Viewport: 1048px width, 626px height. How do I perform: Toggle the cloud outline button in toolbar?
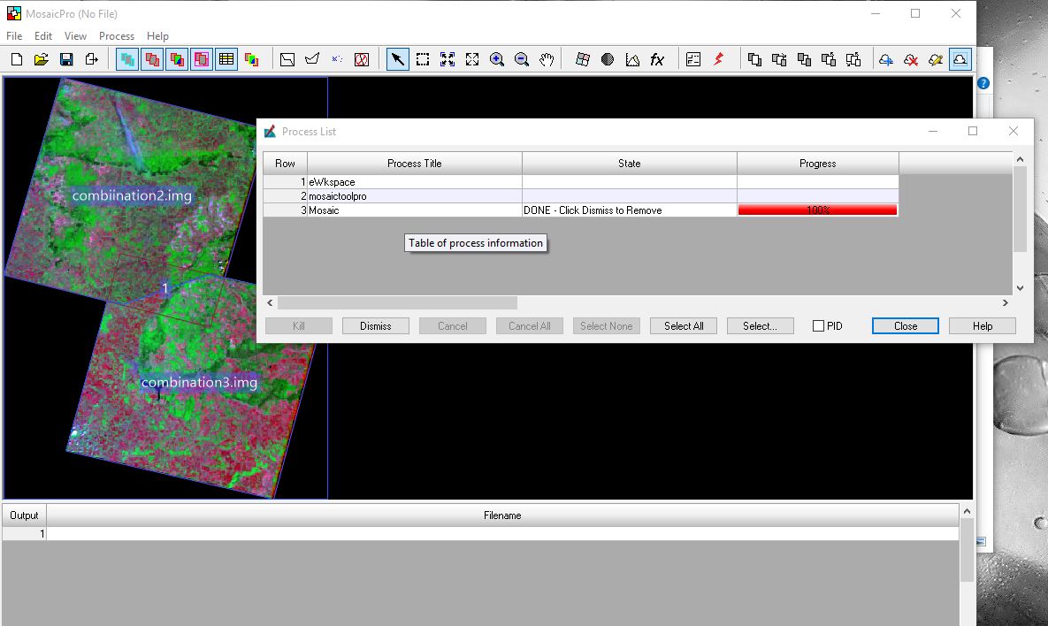[960, 59]
